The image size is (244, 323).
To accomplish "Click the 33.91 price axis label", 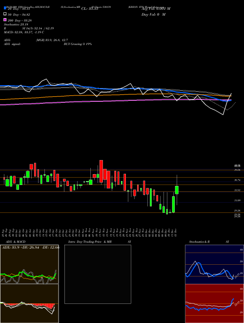I will pyautogui.click(x=237, y=190).
